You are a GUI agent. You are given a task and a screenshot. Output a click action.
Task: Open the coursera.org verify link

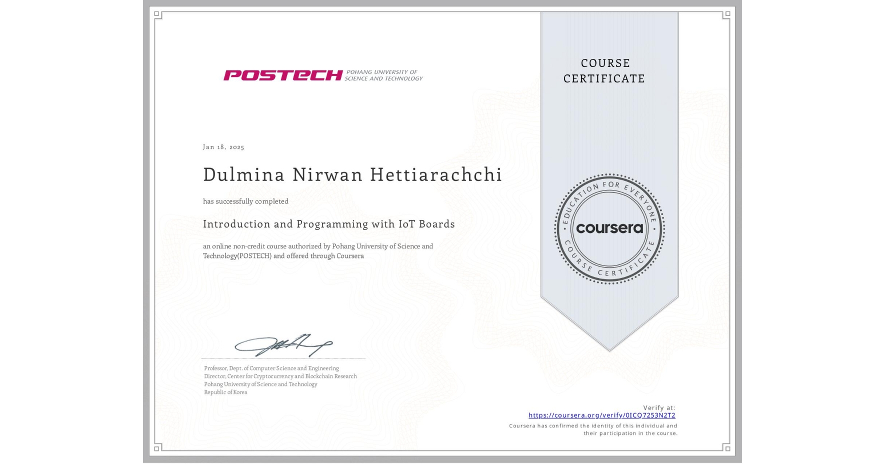coord(601,415)
